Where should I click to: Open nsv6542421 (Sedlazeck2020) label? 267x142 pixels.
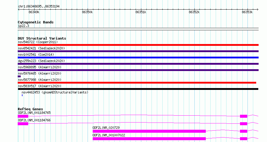click(x=41, y=48)
